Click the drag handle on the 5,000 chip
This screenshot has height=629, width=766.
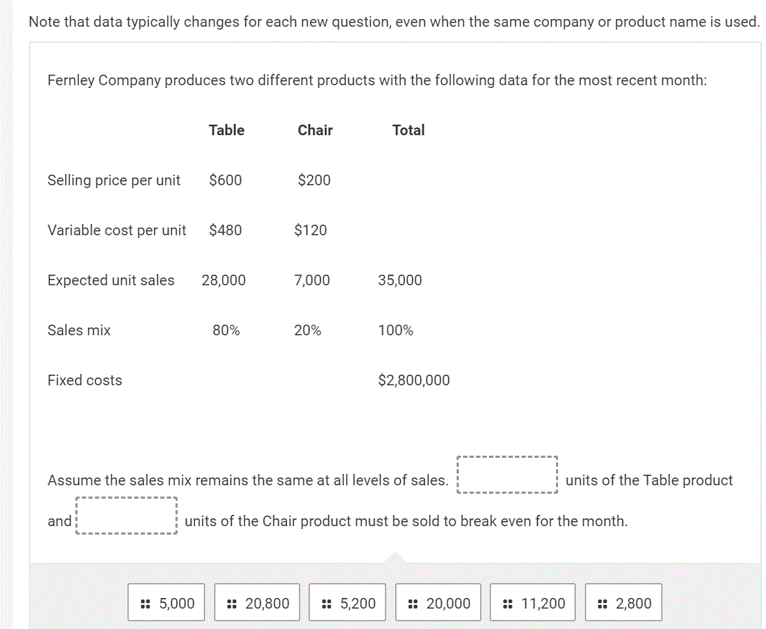click(x=146, y=603)
